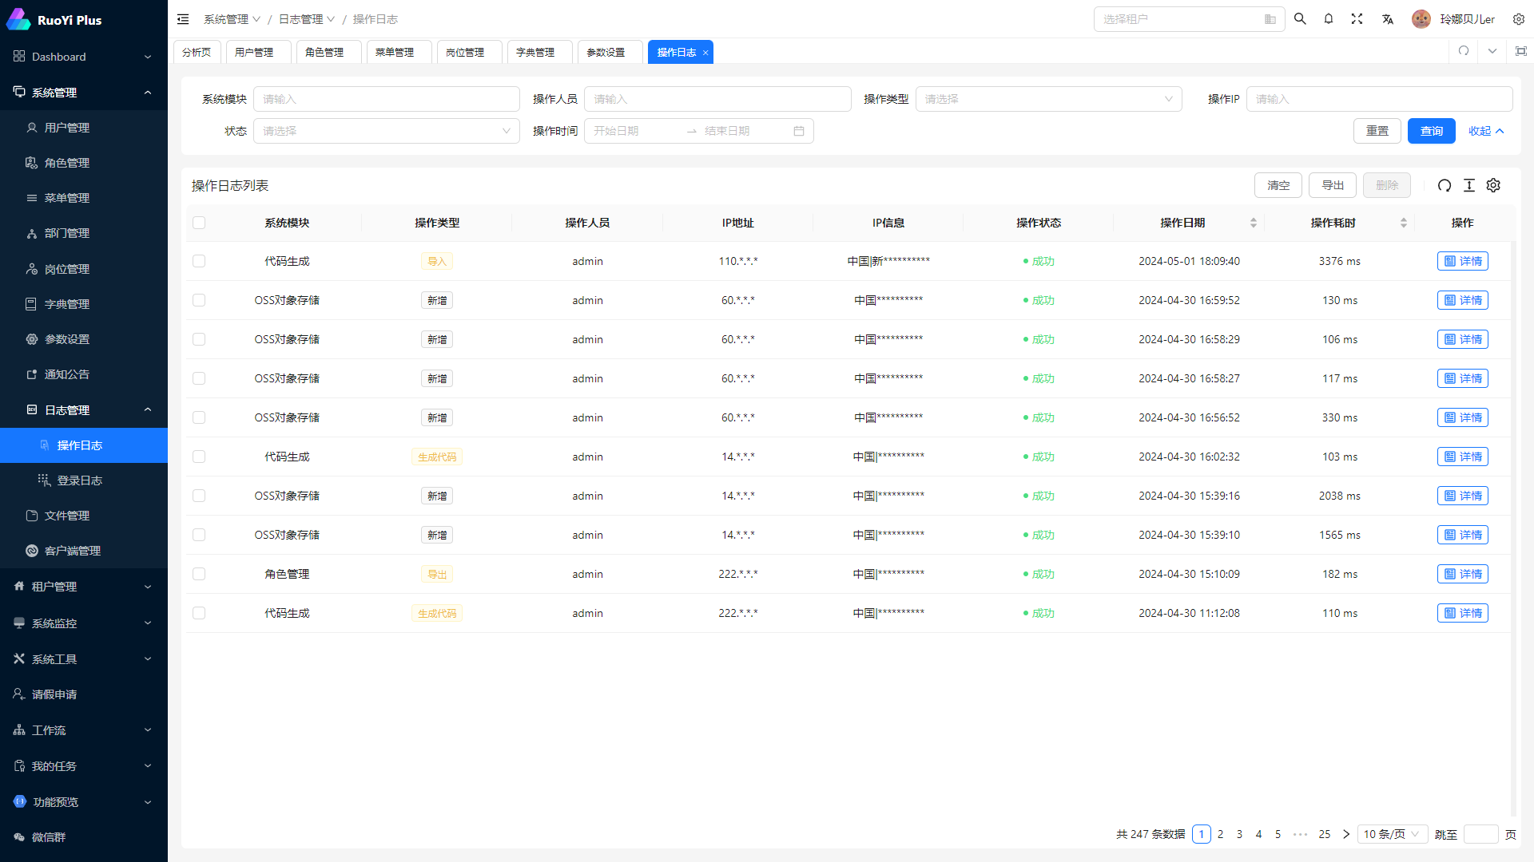1534x862 pixels.
Task: Open 登录日志 in sidebar
Action: pos(84,480)
